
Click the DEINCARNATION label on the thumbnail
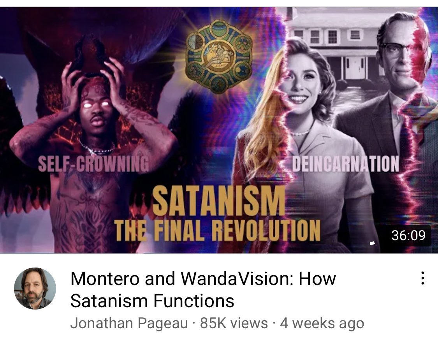[346, 164]
